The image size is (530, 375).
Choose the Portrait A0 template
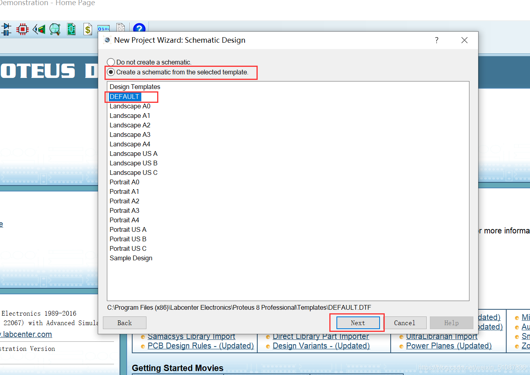point(124,182)
